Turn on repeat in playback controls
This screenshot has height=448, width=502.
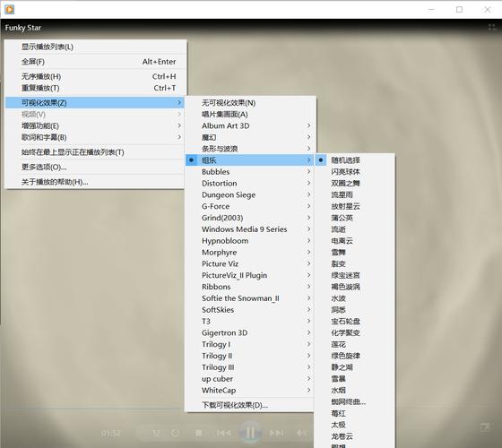click(x=176, y=433)
